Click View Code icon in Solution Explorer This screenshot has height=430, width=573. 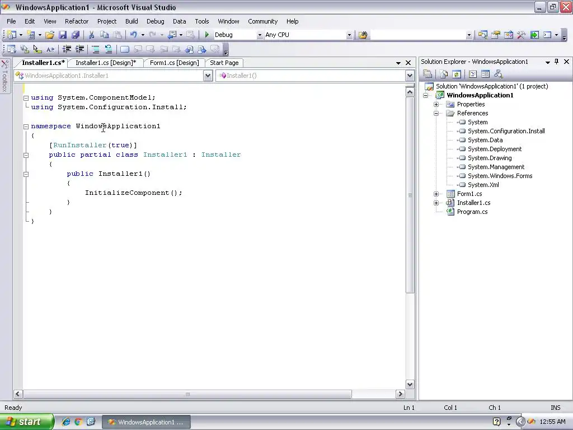(472, 74)
